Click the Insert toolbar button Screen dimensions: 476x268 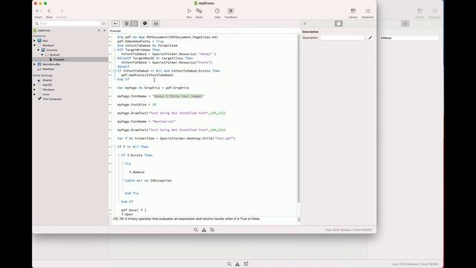38,13
